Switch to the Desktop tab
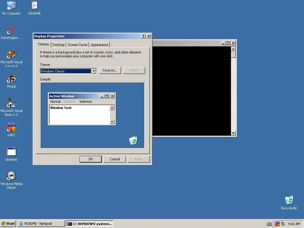The width and height of the screenshot is (304, 228). point(58,45)
